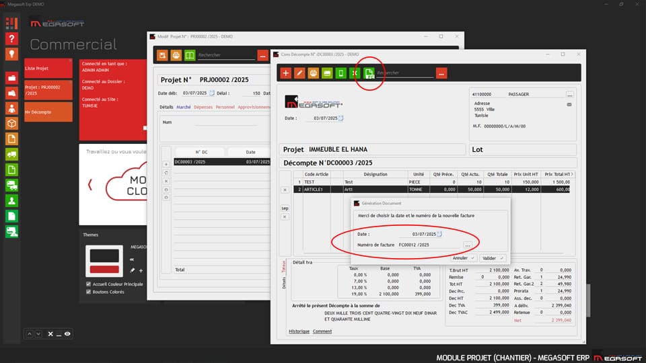646x363 pixels.
Task: Toggle the Accueil Couleur Principale checkbox
Action: [x=89, y=284]
